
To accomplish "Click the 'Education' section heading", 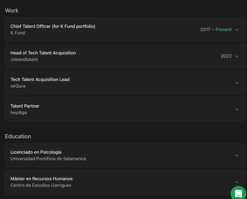I will coord(18,136).
